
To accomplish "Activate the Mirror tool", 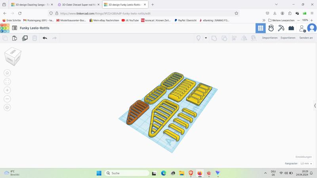I will 244,38.
